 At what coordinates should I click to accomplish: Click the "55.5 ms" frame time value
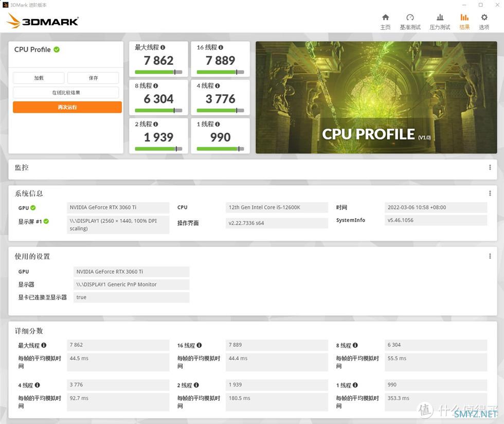(x=436, y=362)
